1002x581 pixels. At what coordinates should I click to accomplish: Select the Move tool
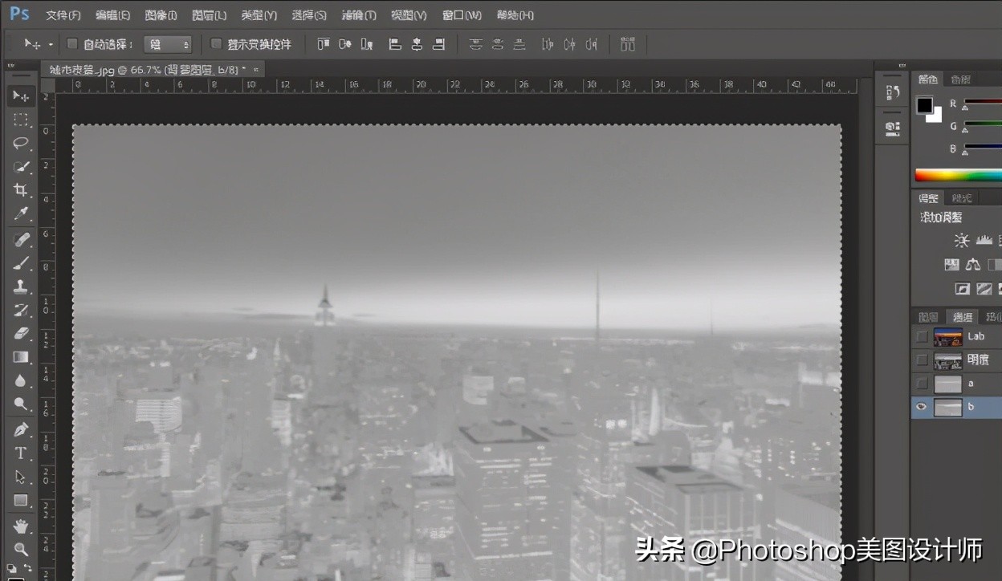pos(21,96)
